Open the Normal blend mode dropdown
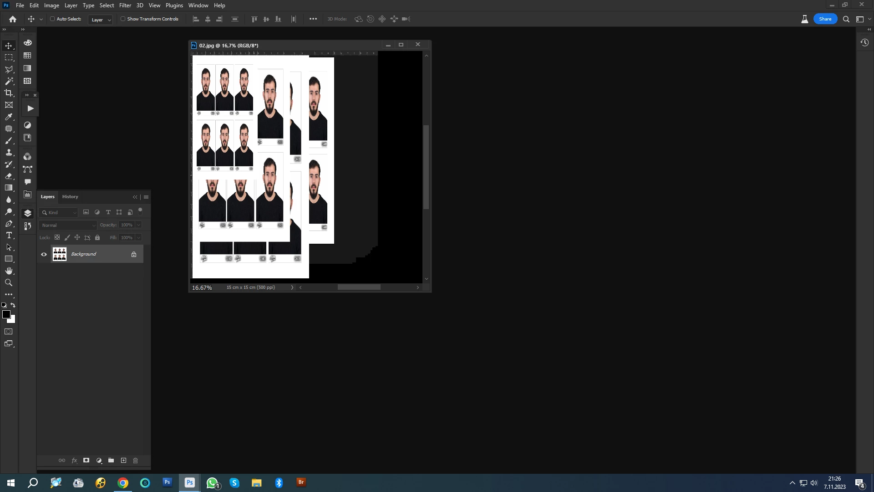 point(68,225)
